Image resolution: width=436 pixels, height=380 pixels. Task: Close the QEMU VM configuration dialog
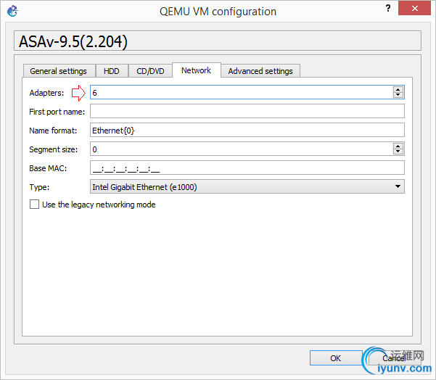click(x=414, y=8)
